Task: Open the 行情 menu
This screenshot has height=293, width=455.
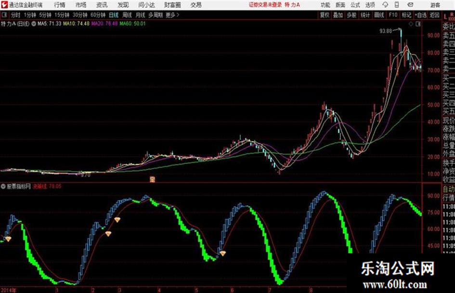Action: (60, 5)
